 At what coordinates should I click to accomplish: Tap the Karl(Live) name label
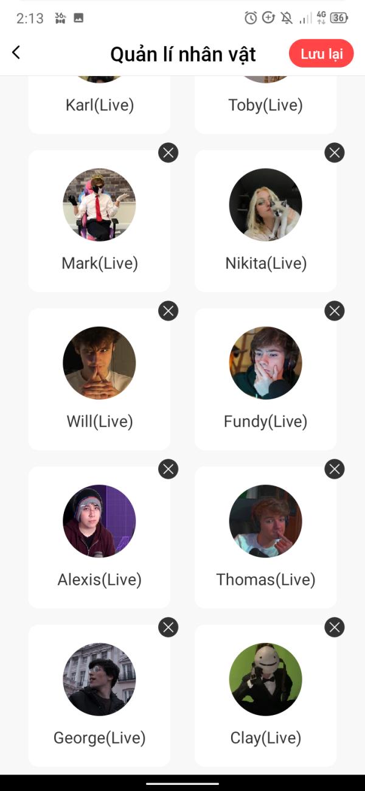[x=100, y=105]
